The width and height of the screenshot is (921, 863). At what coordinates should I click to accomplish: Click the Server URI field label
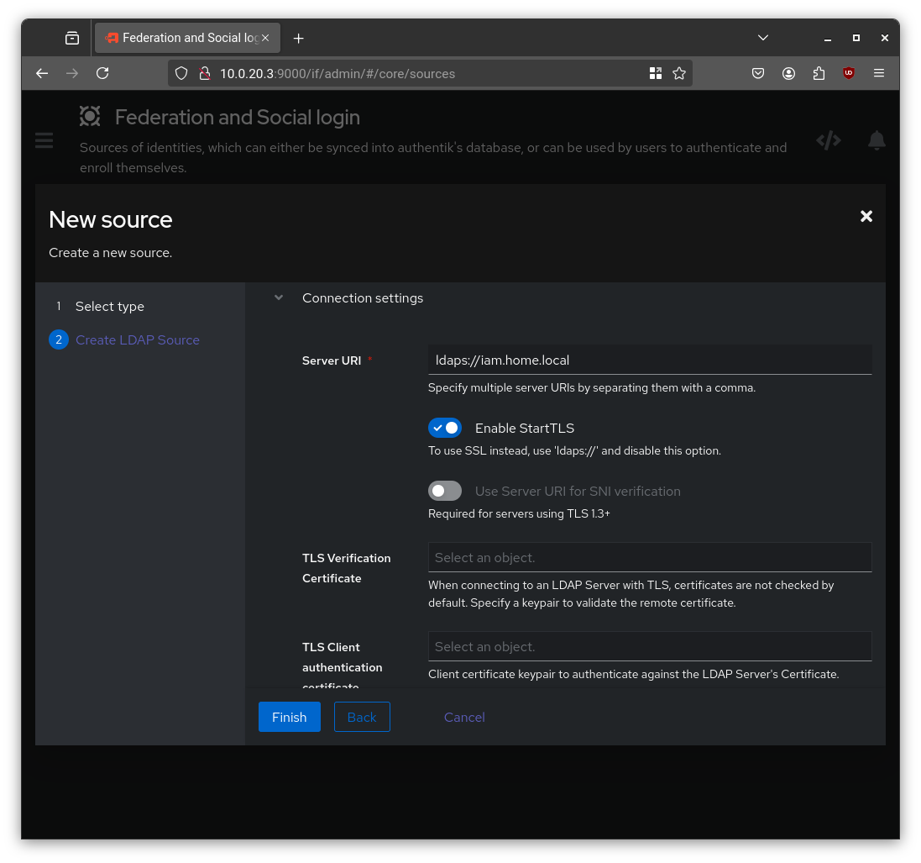click(332, 360)
